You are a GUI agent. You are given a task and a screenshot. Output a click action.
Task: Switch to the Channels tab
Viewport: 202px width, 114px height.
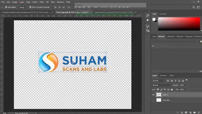click(x=163, y=75)
